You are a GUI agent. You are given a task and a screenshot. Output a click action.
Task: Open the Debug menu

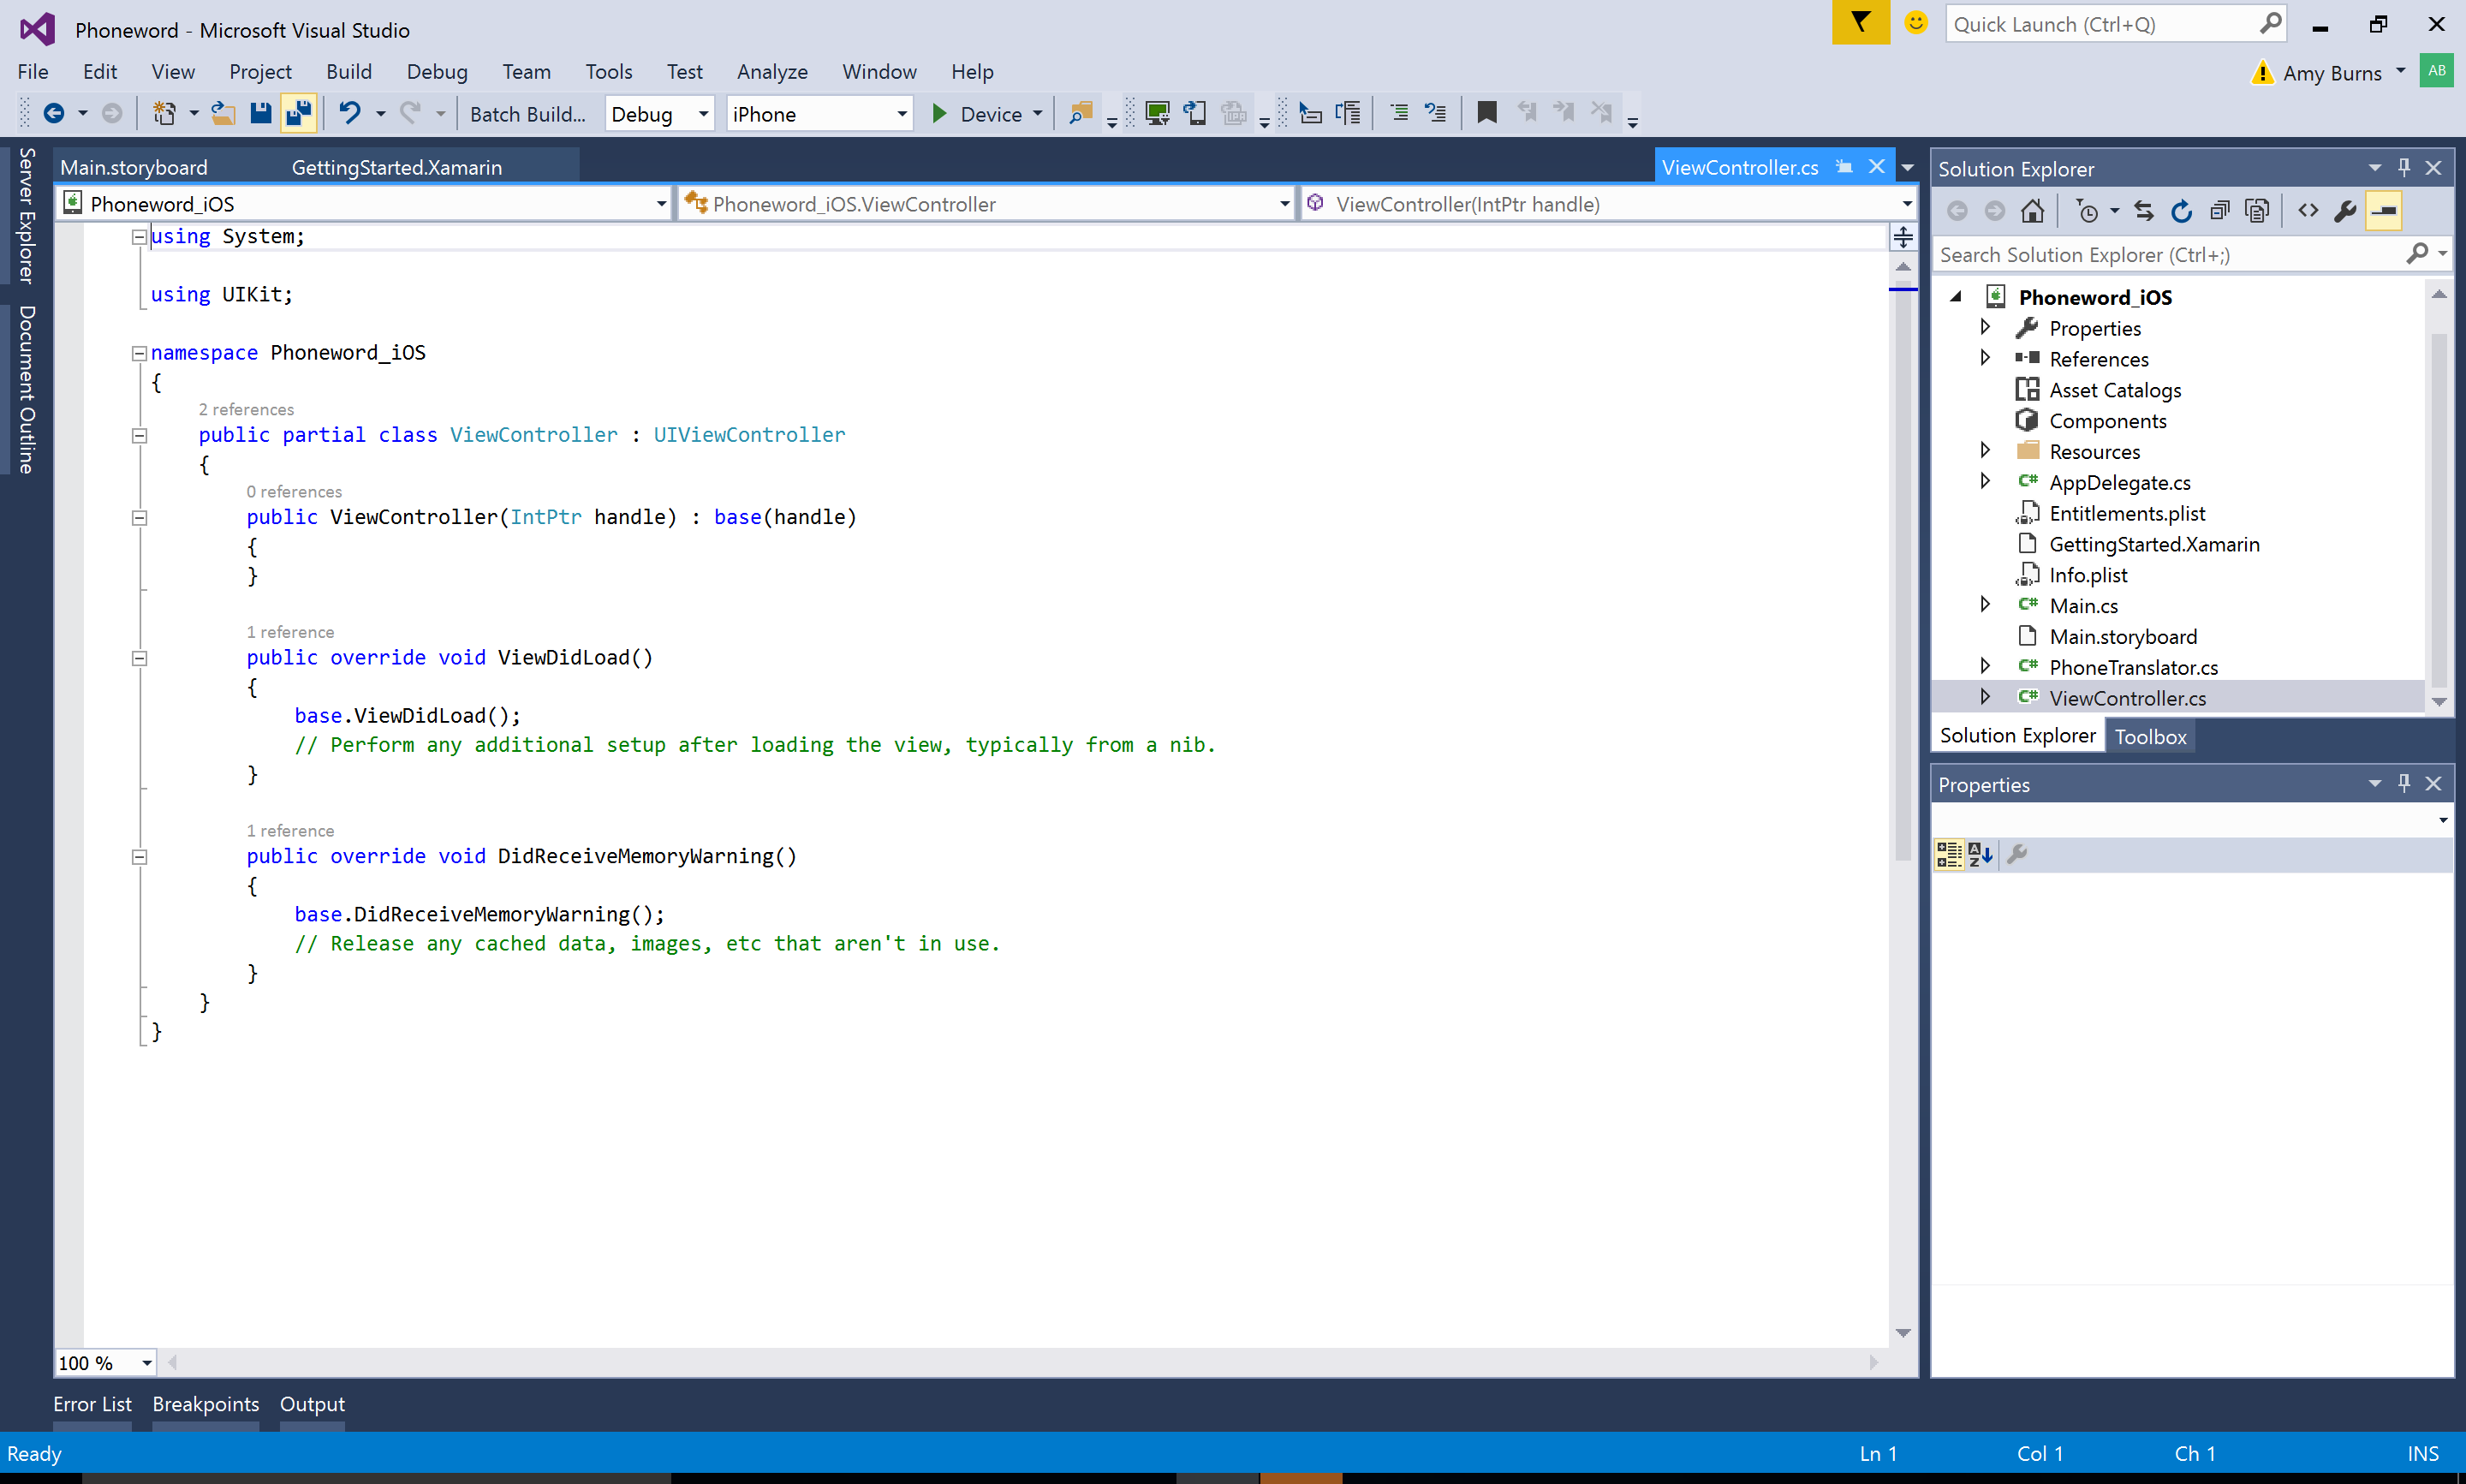(433, 70)
